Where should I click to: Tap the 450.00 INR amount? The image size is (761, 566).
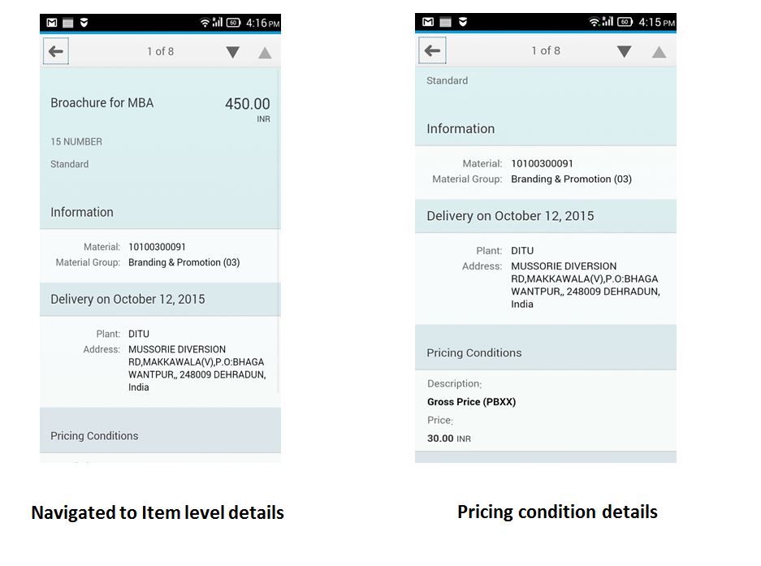pos(248,109)
